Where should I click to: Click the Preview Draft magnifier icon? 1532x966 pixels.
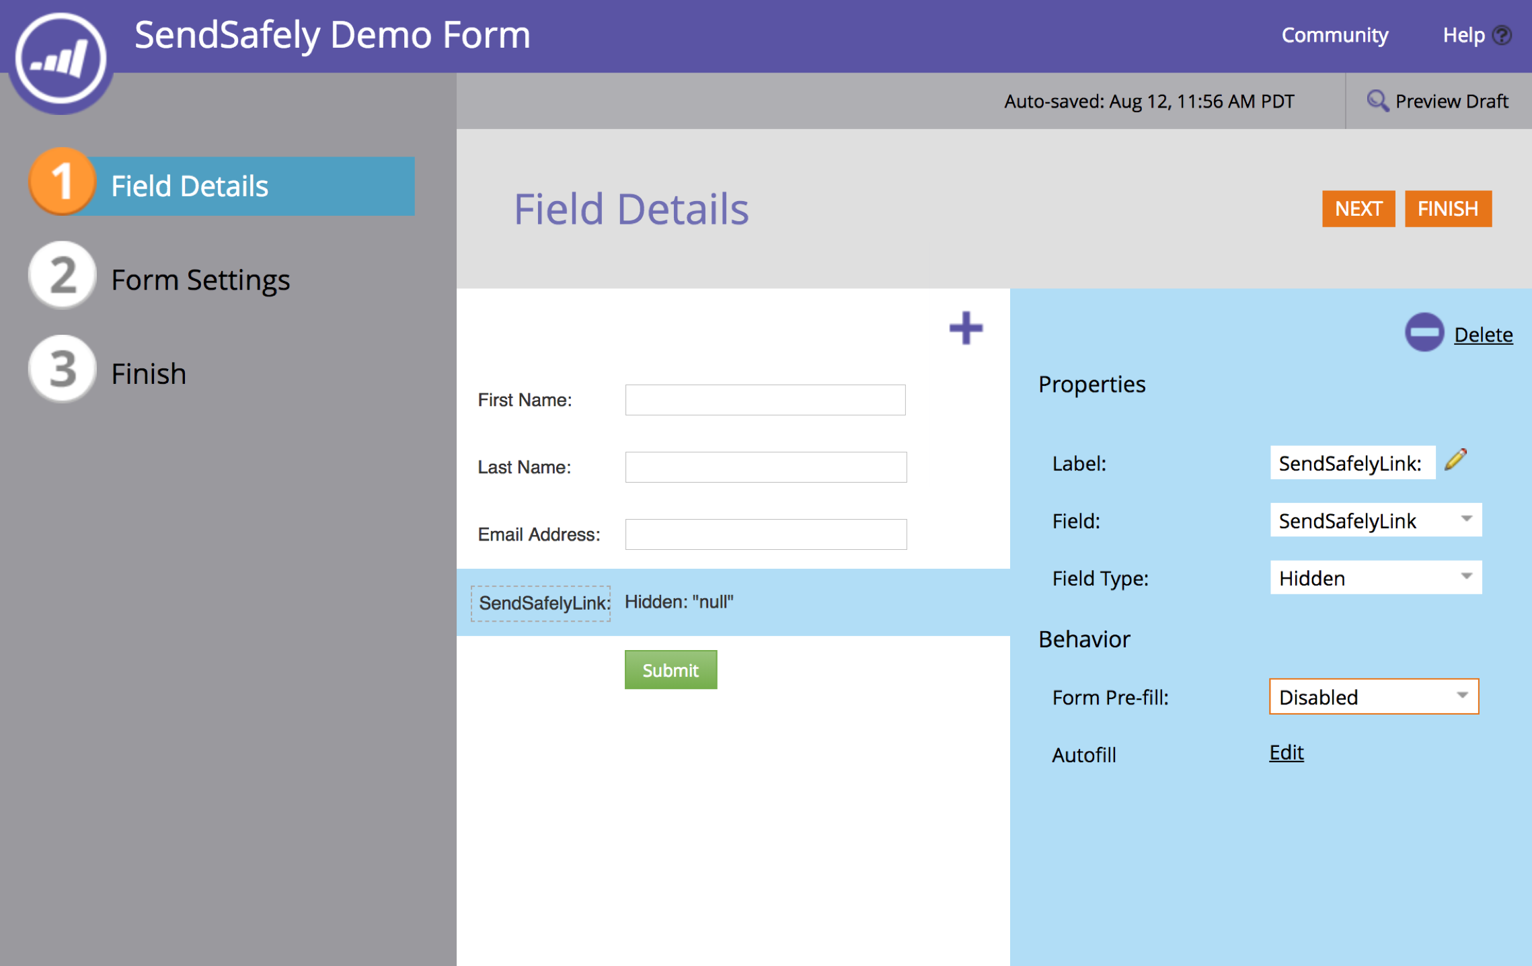tap(1377, 101)
